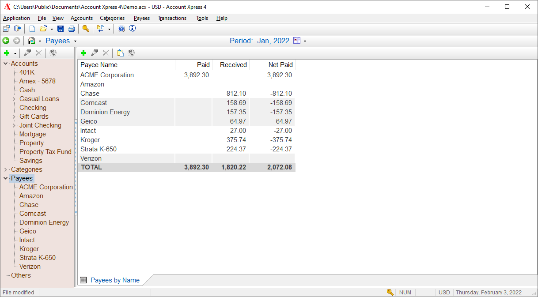Add a new payee with the list's green plus

[x=83, y=53]
